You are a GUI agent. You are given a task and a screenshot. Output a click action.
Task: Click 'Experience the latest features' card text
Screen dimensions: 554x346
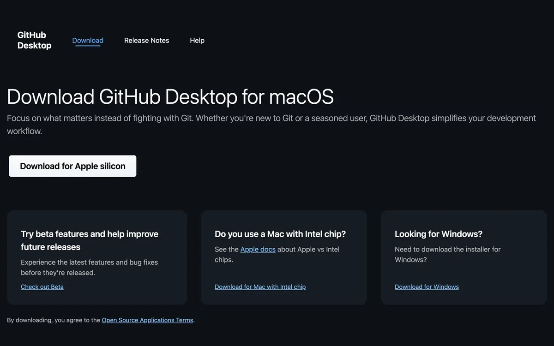point(89,268)
